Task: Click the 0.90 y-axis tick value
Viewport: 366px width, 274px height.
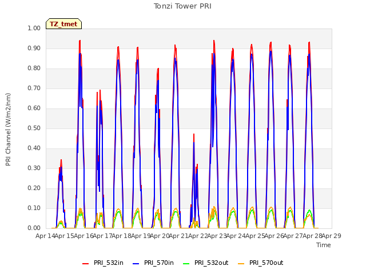Action: pos(34,48)
